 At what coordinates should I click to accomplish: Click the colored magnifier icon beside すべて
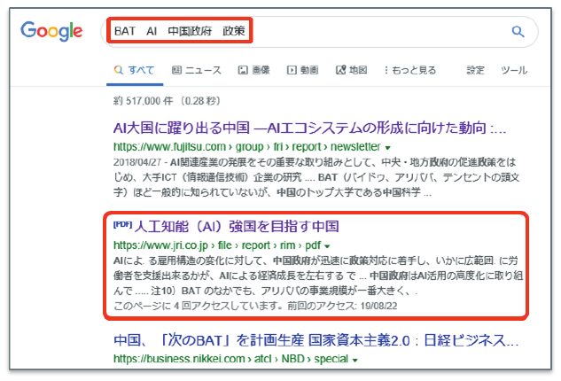click(119, 70)
